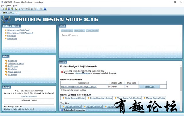Screen dimensions: 184x116
Task: Click the News panel scrollbar up arrow
Action: [x=181, y=66]
